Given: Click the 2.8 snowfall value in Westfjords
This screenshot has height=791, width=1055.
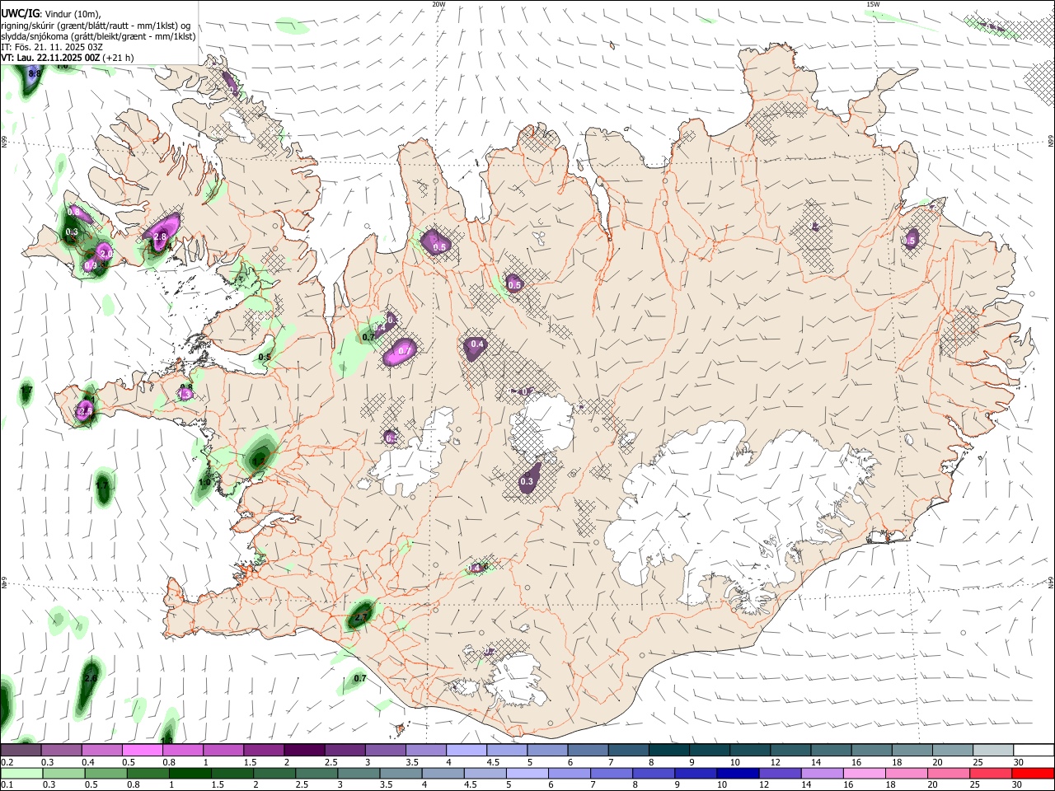Looking at the screenshot, I should (161, 236).
